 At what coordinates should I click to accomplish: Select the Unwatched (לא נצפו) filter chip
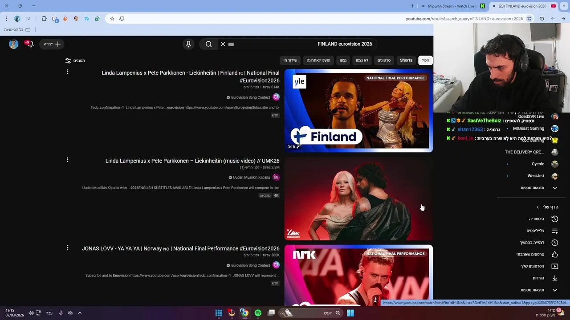362,60
